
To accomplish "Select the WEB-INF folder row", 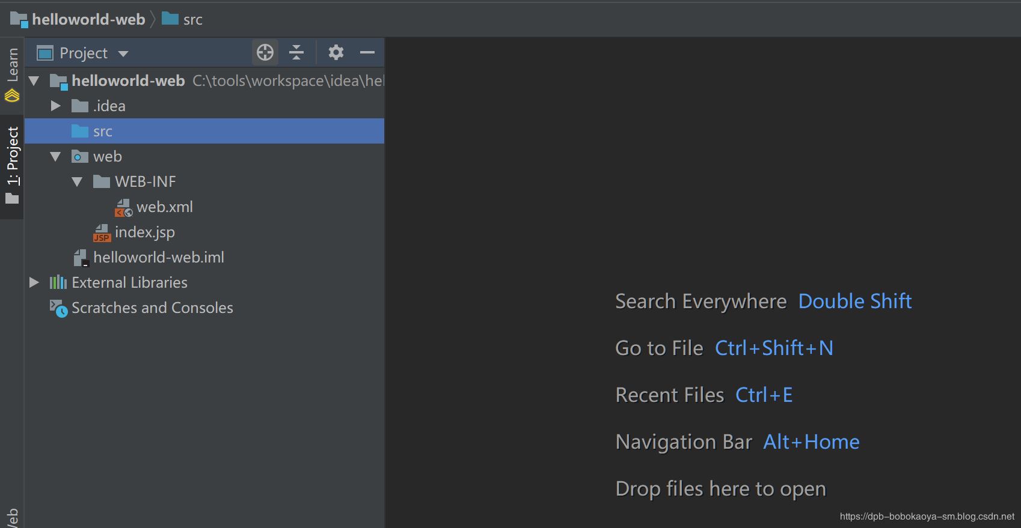I will [x=204, y=182].
